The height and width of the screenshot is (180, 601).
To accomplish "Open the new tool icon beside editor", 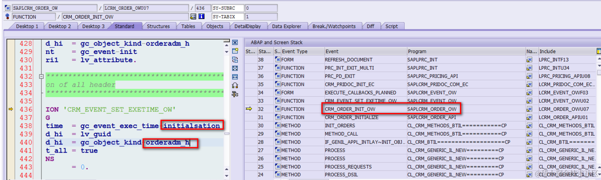I will click(x=235, y=51).
